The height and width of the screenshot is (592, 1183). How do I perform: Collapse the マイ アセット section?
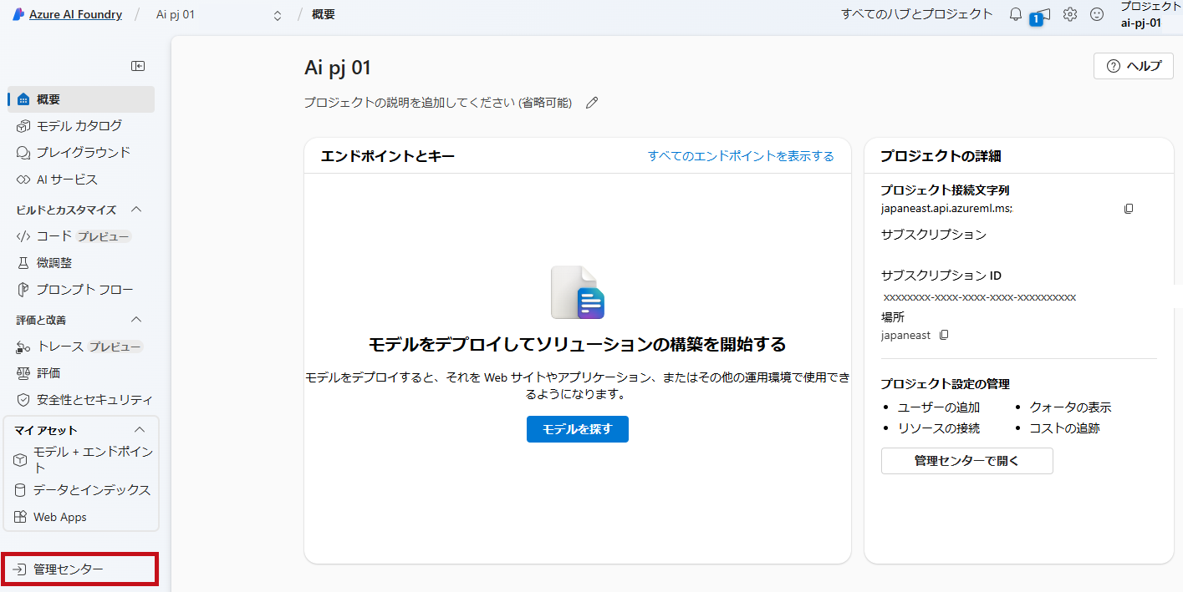140,430
